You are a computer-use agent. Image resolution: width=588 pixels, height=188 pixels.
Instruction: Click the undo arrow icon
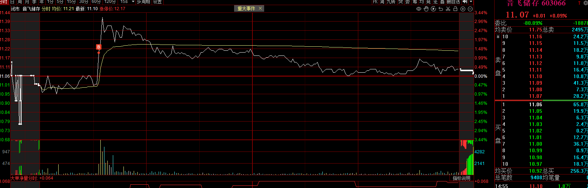point(441,9)
